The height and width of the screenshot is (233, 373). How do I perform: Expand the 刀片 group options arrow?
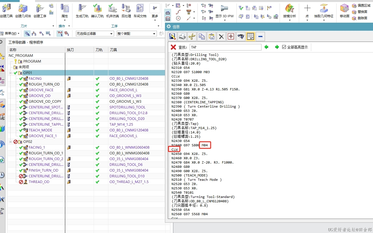pyautogui.click(x=53, y=26)
